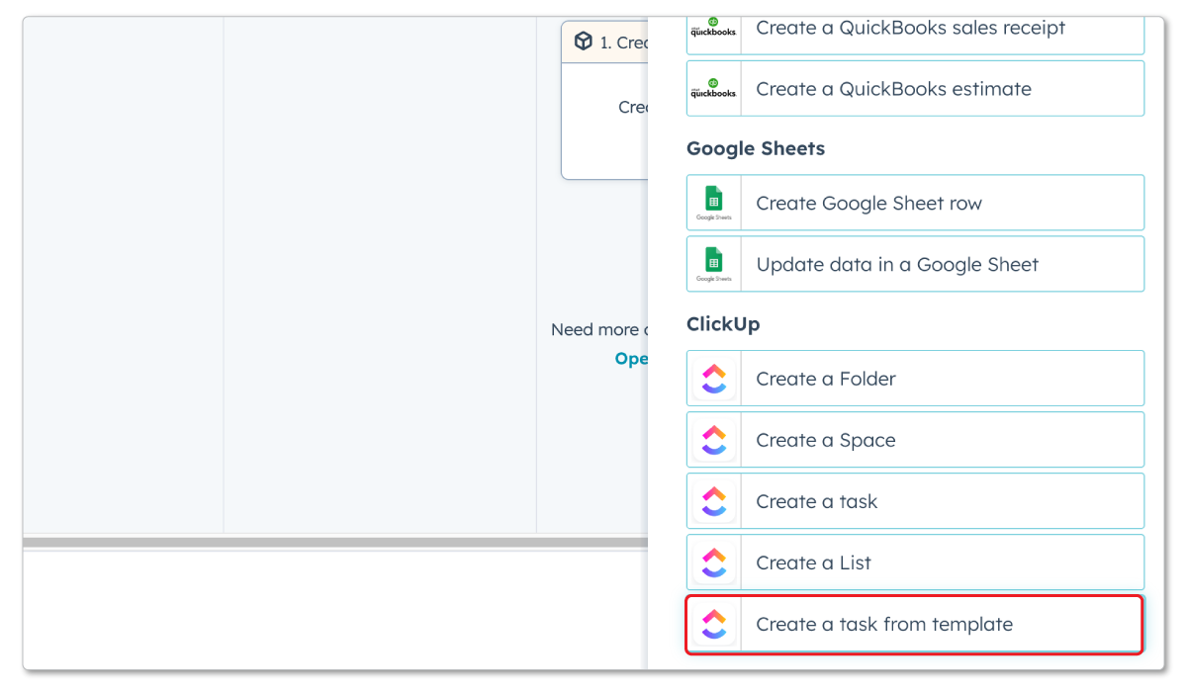This screenshot has height=692, width=1187.
Task: Select Create a QuickBooks sales receipt
Action: pos(910,29)
